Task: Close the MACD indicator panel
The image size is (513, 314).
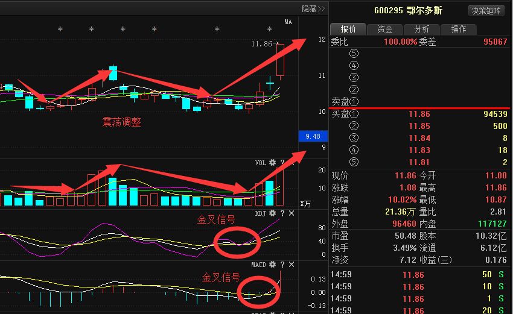Action: pyautogui.click(x=292, y=265)
